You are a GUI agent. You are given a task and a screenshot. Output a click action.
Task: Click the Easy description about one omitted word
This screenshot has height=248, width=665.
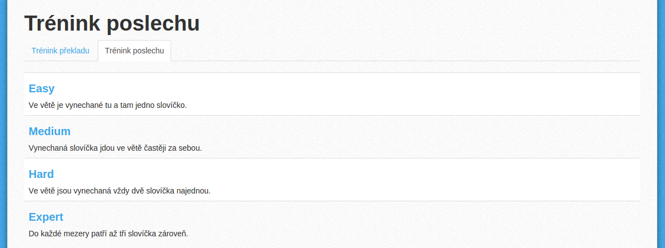pyautogui.click(x=108, y=105)
